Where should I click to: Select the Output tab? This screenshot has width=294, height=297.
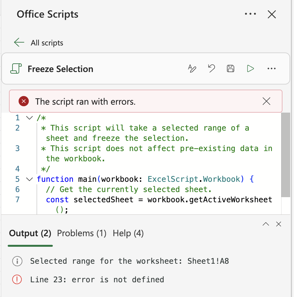pyautogui.click(x=30, y=233)
